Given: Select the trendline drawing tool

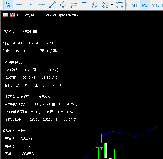Looking at the screenshot, I should [52, 5].
